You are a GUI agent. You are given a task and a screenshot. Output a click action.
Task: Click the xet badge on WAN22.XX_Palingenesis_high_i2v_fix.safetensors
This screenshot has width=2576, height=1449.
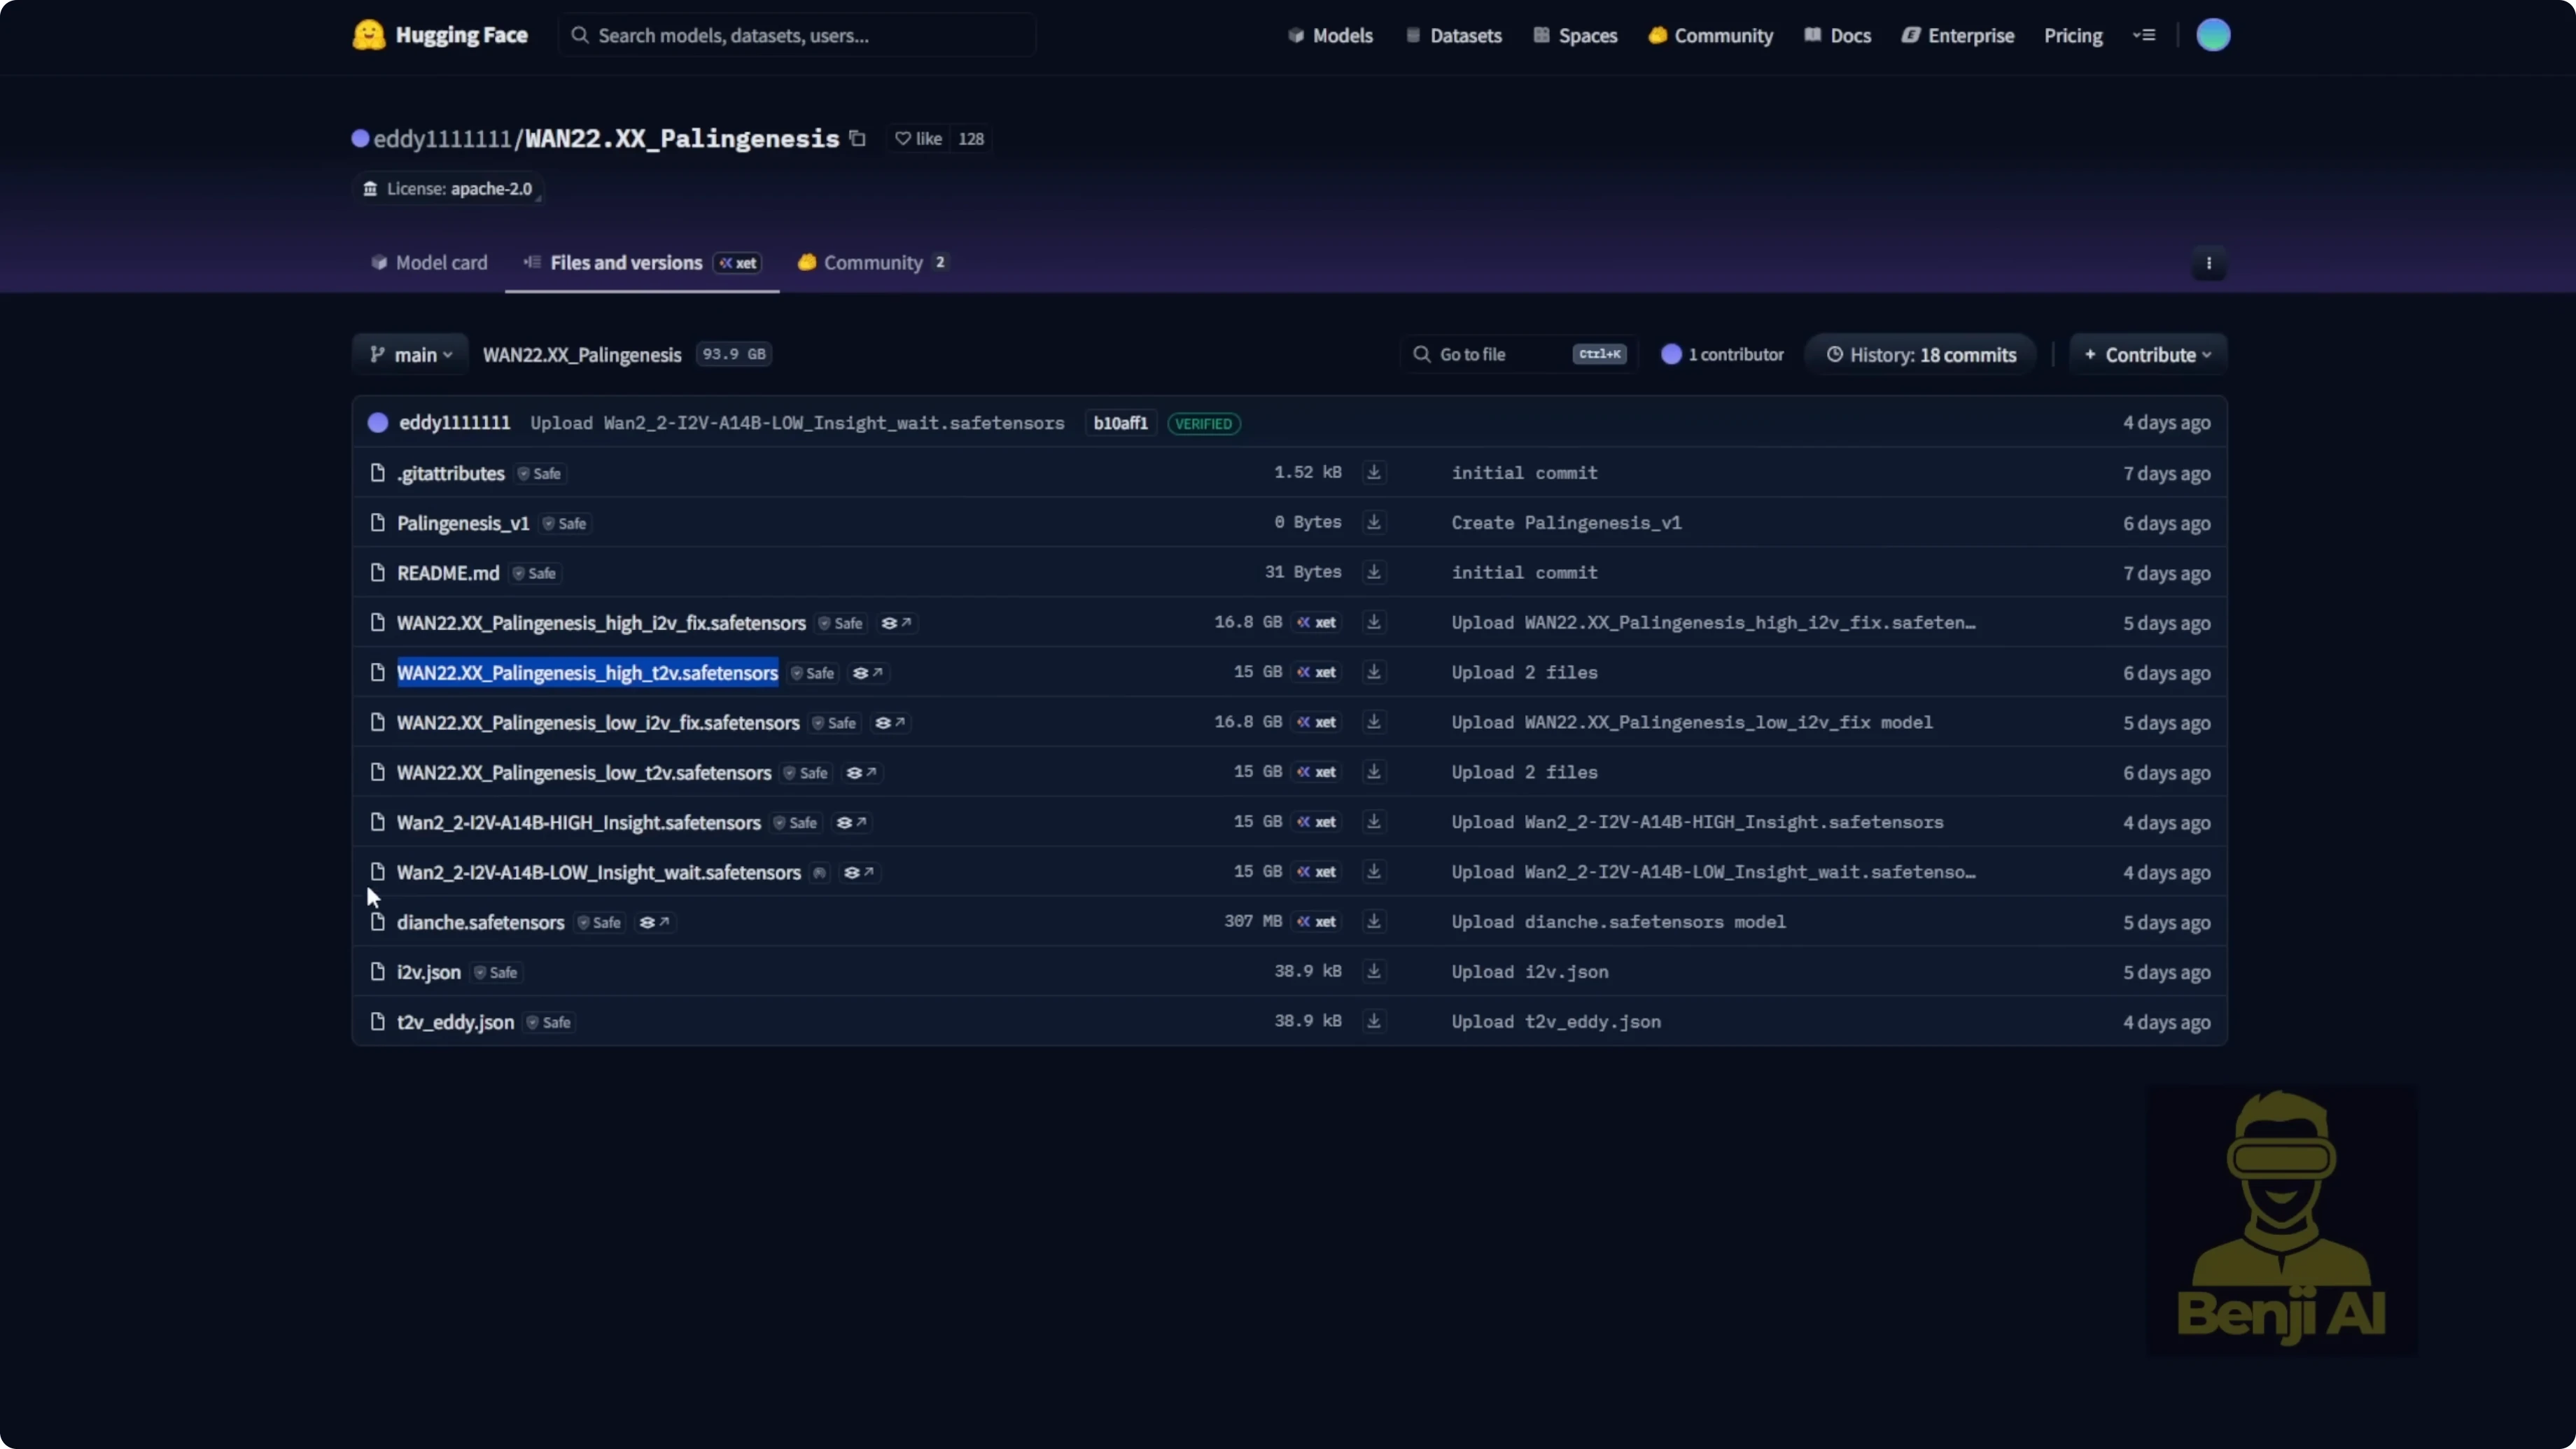click(1315, 622)
